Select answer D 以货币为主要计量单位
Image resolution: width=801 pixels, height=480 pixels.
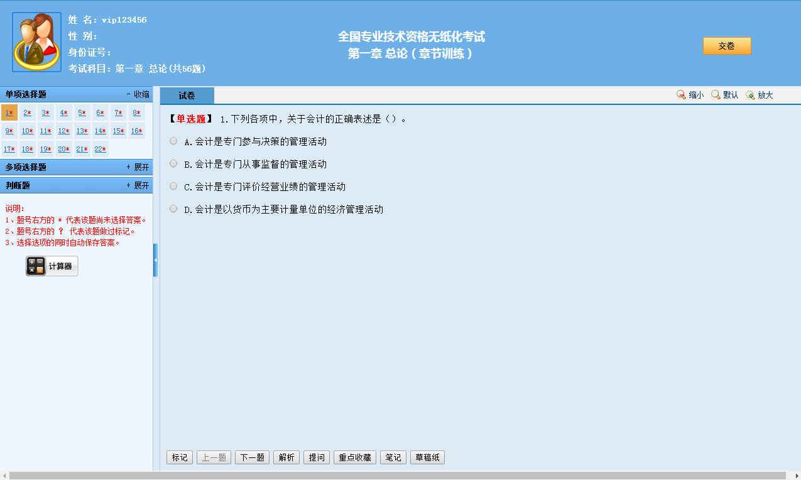click(173, 209)
